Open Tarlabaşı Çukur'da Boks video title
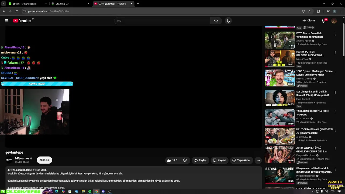Screen dimensions: 345x194 coord(313,113)
